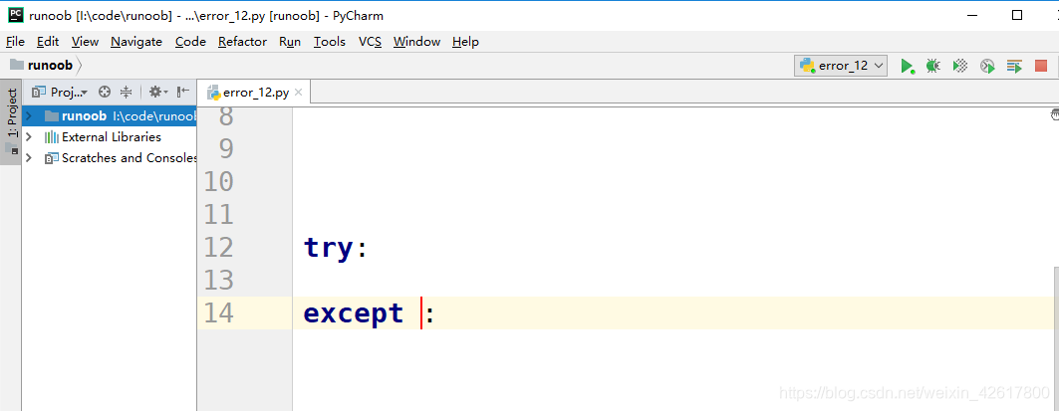Open the Code menu
Image resolution: width=1059 pixels, height=411 pixels.
[x=190, y=41]
